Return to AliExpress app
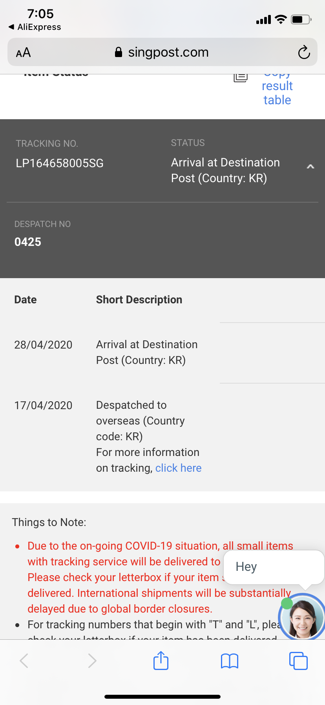The width and height of the screenshot is (325, 705). click(x=35, y=27)
